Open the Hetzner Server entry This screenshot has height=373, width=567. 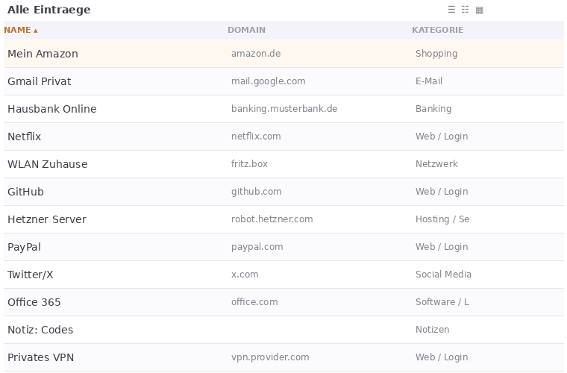click(46, 219)
